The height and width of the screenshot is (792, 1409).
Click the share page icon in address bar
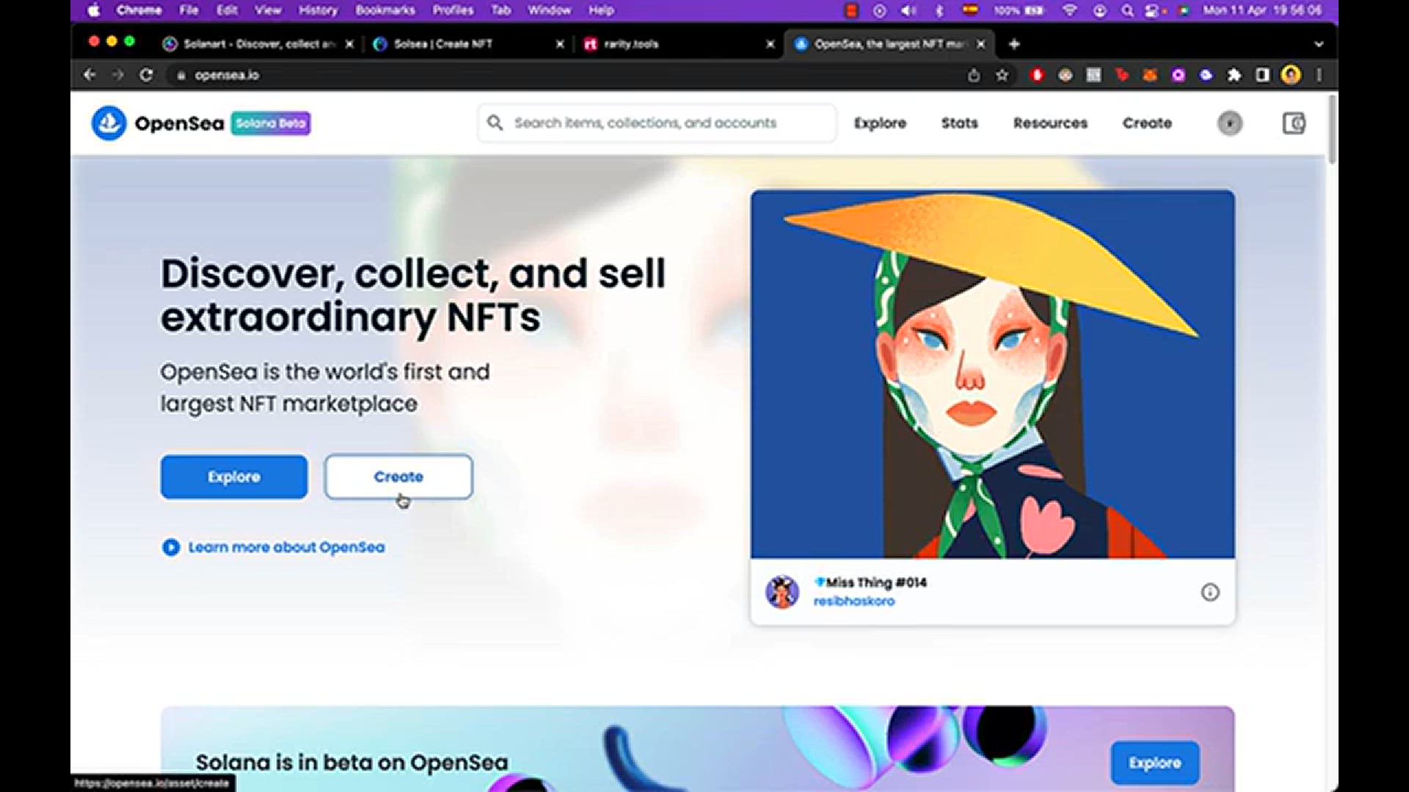[x=974, y=75]
